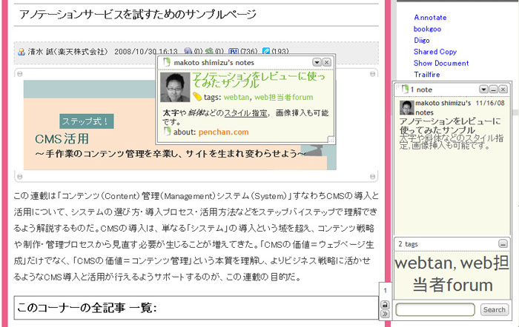Open the web担当者forum tag link in popup
519x327 pixels.
(x=283, y=97)
